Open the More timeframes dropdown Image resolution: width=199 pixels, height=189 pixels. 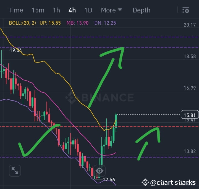(x=111, y=10)
